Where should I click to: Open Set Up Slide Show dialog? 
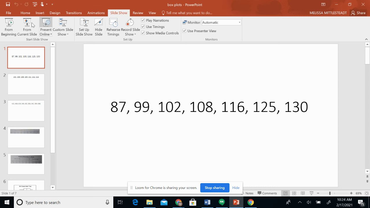(84, 27)
